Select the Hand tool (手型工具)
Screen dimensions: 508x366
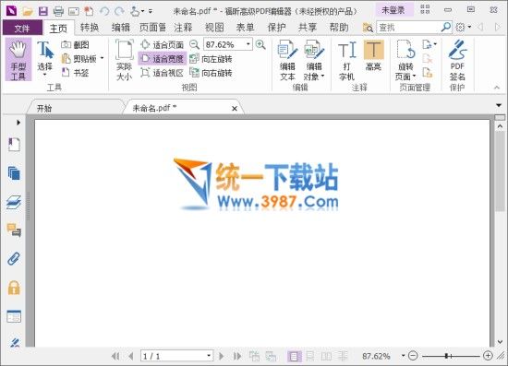click(18, 60)
